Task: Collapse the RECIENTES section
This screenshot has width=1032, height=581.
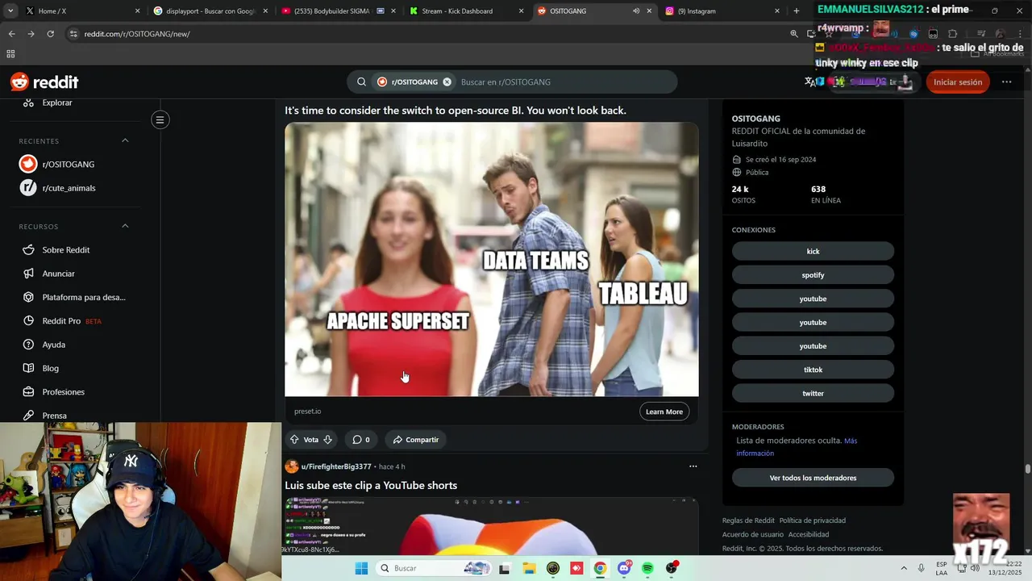Action: (x=125, y=140)
